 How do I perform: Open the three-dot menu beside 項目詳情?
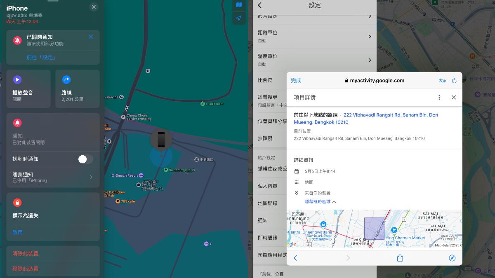tap(439, 98)
